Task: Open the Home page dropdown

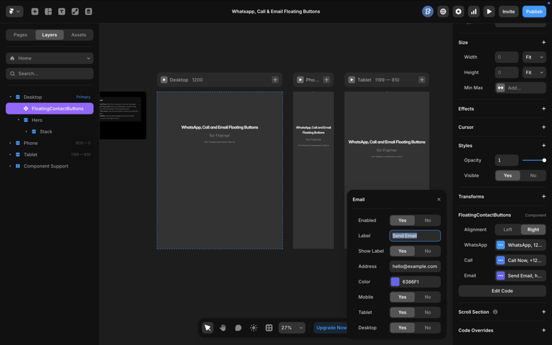Action: [49, 58]
